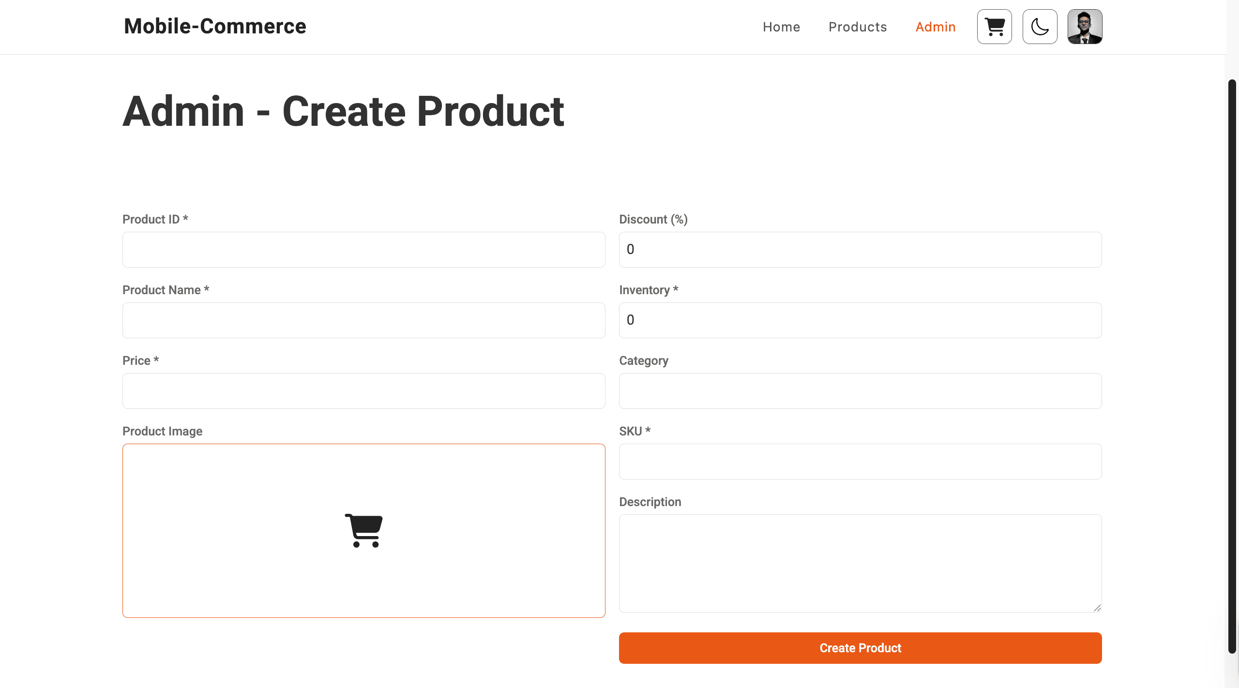The image size is (1239, 688).
Task: Click the cart icon in the Product Image placeholder
Action: tap(363, 530)
